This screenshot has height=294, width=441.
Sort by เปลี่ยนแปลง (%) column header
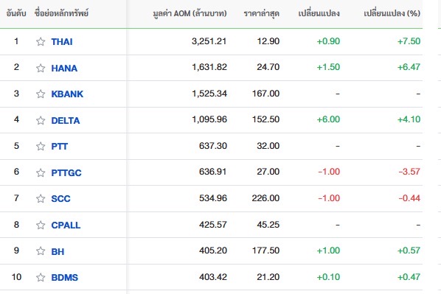(x=392, y=13)
